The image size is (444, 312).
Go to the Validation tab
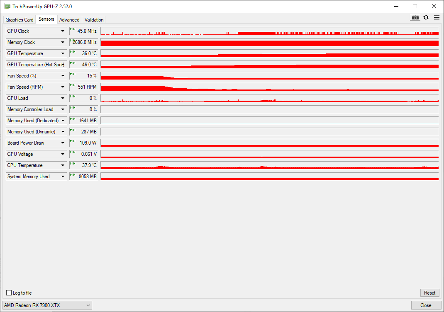tap(94, 20)
